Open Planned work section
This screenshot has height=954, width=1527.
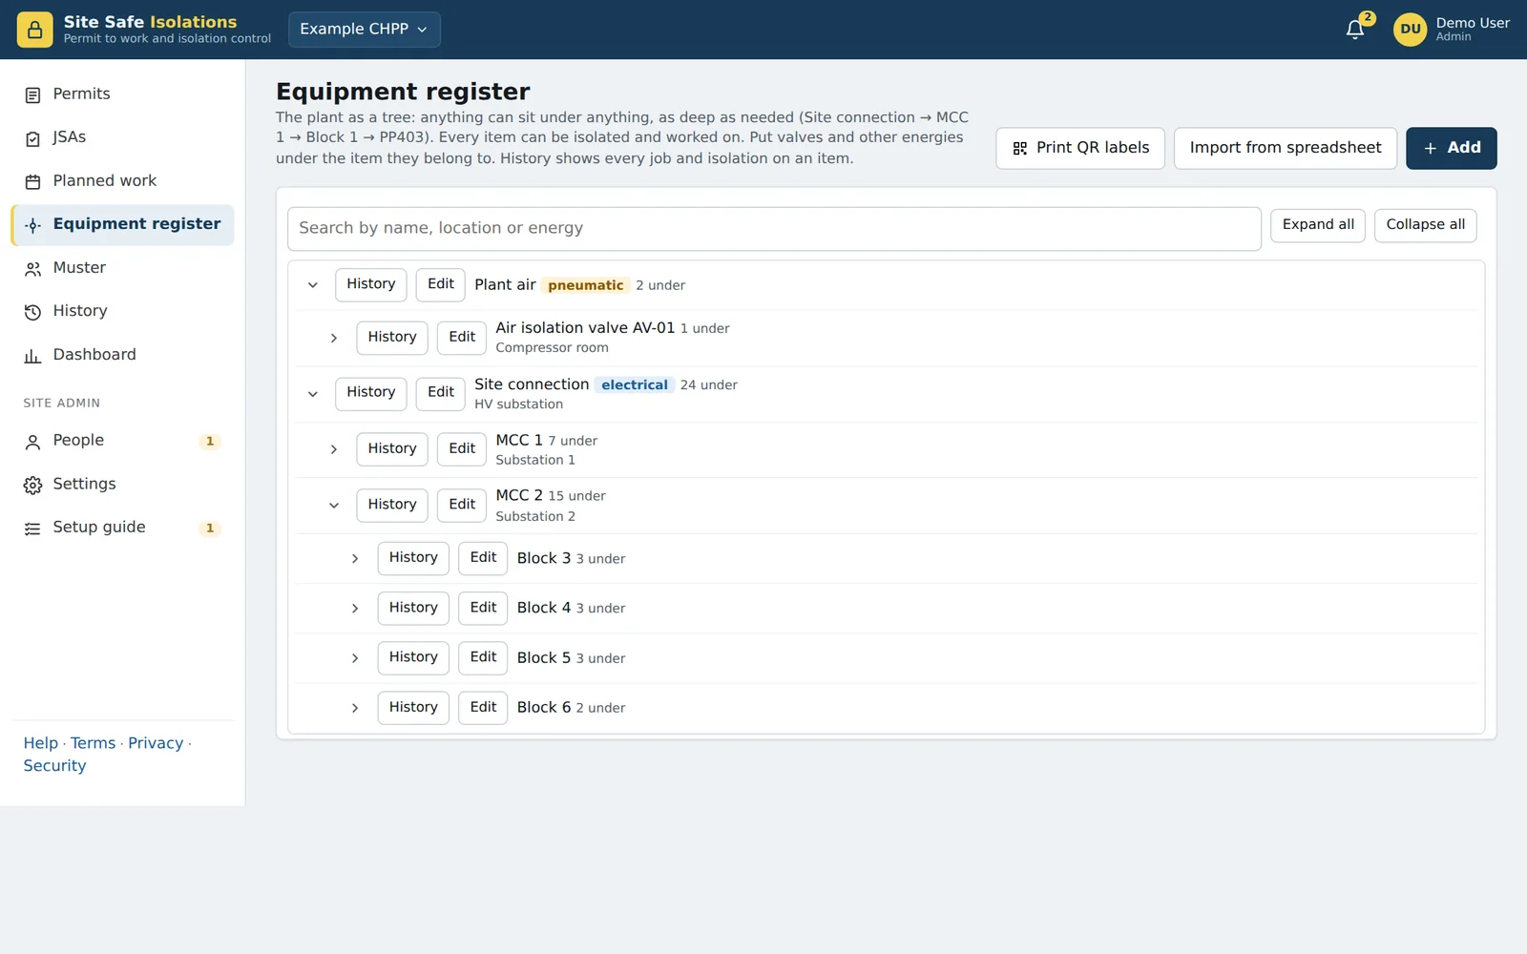pyautogui.click(x=122, y=181)
